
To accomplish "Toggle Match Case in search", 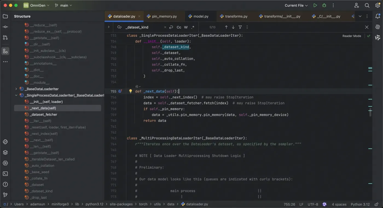I will pyautogui.click(x=179, y=27).
